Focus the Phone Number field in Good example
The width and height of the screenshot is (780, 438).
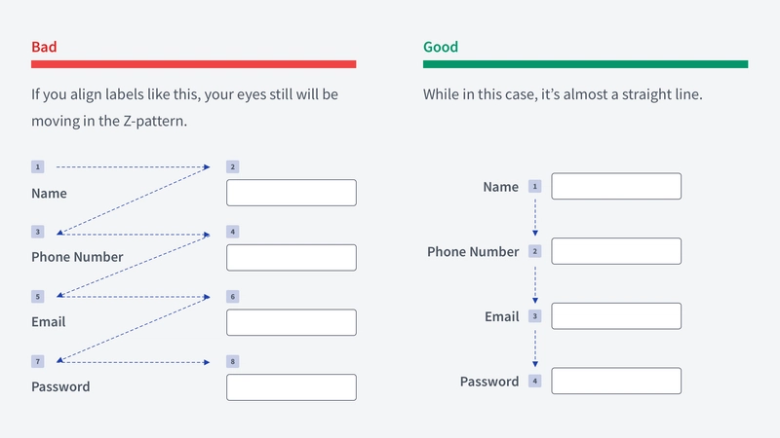616,251
